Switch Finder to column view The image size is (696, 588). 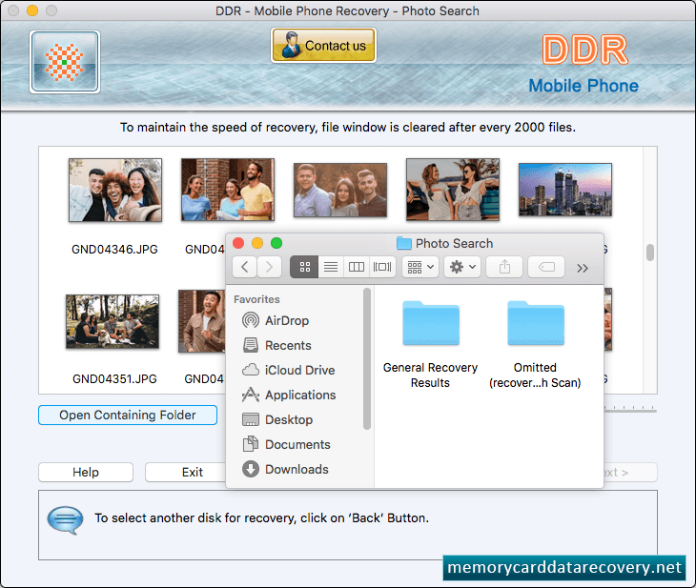(x=357, y=267)
